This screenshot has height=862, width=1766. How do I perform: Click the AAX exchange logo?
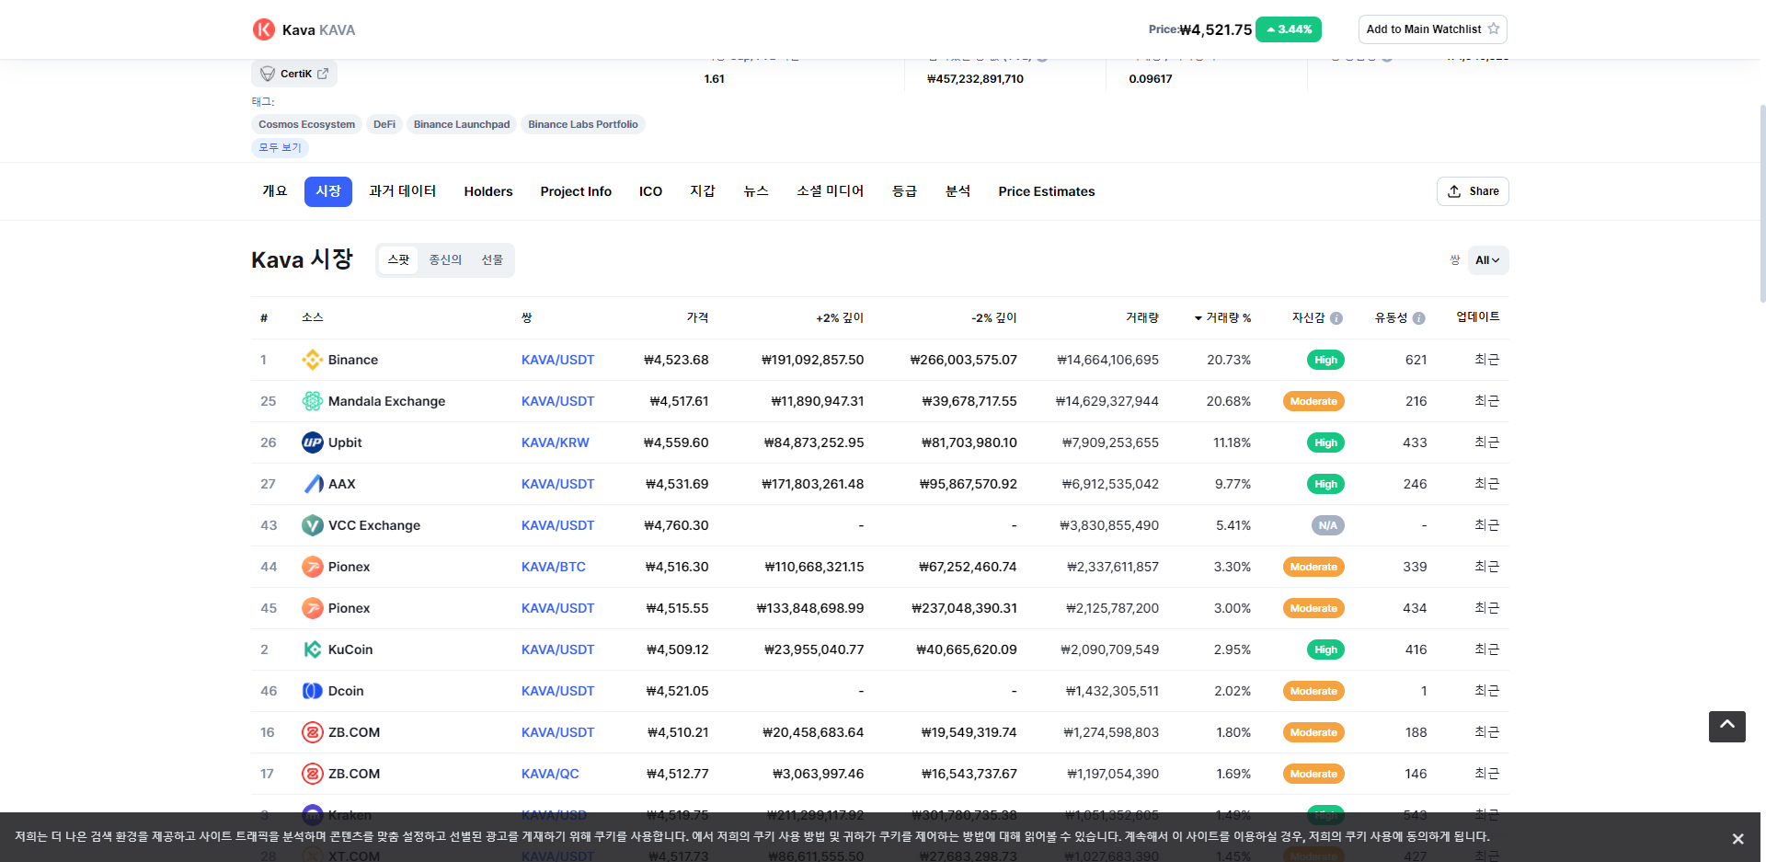[313, 484]
